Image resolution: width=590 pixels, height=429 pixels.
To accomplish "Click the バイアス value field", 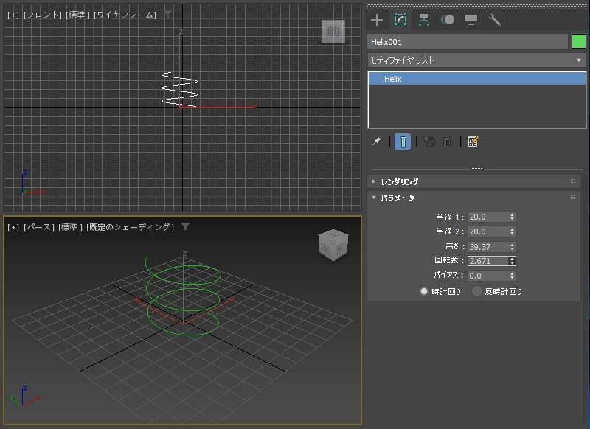I will pos(488,276).
